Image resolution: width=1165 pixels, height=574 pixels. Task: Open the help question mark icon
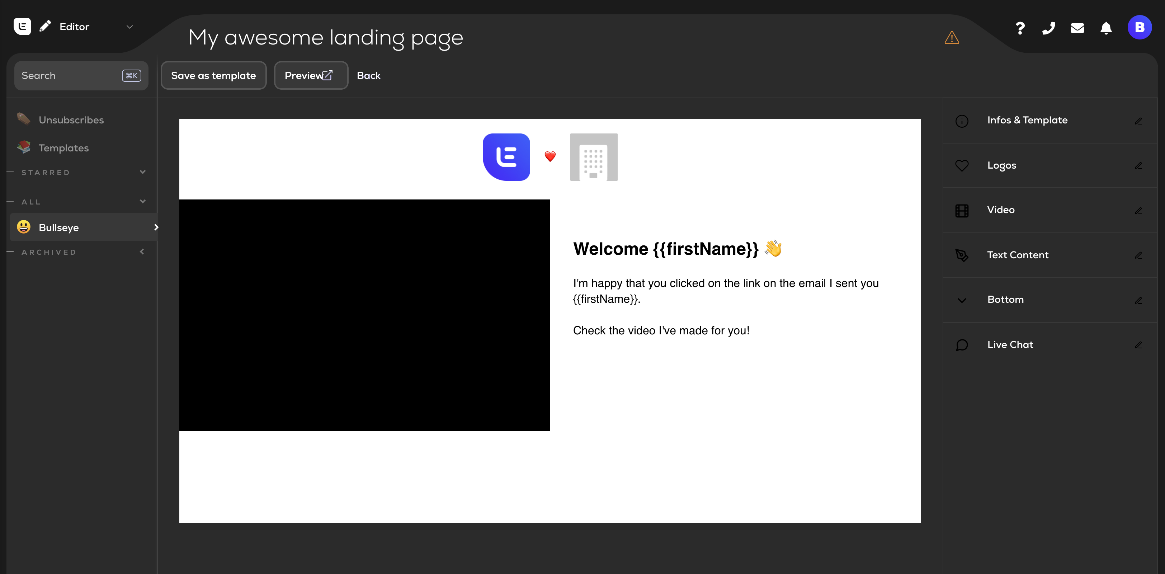click(x=1020, y=28)
